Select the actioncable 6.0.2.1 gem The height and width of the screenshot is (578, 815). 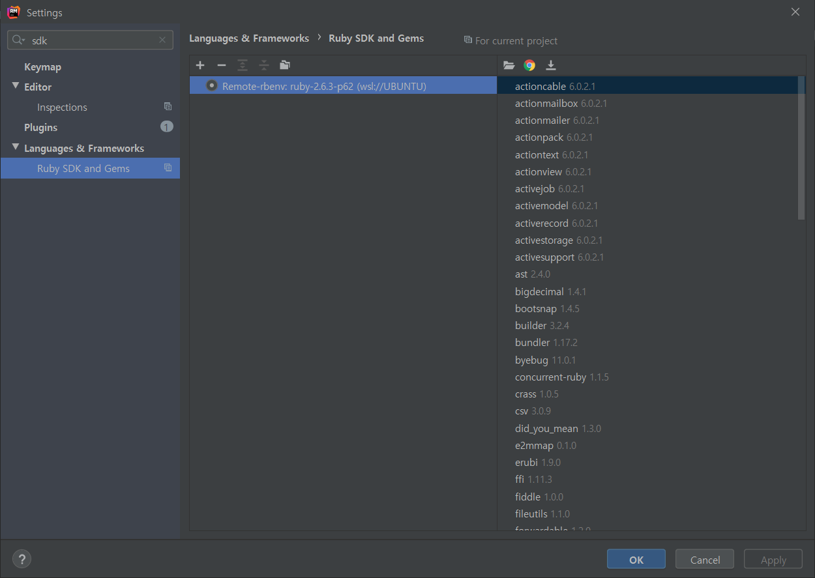pyautogui.click(x=651, y=86)
